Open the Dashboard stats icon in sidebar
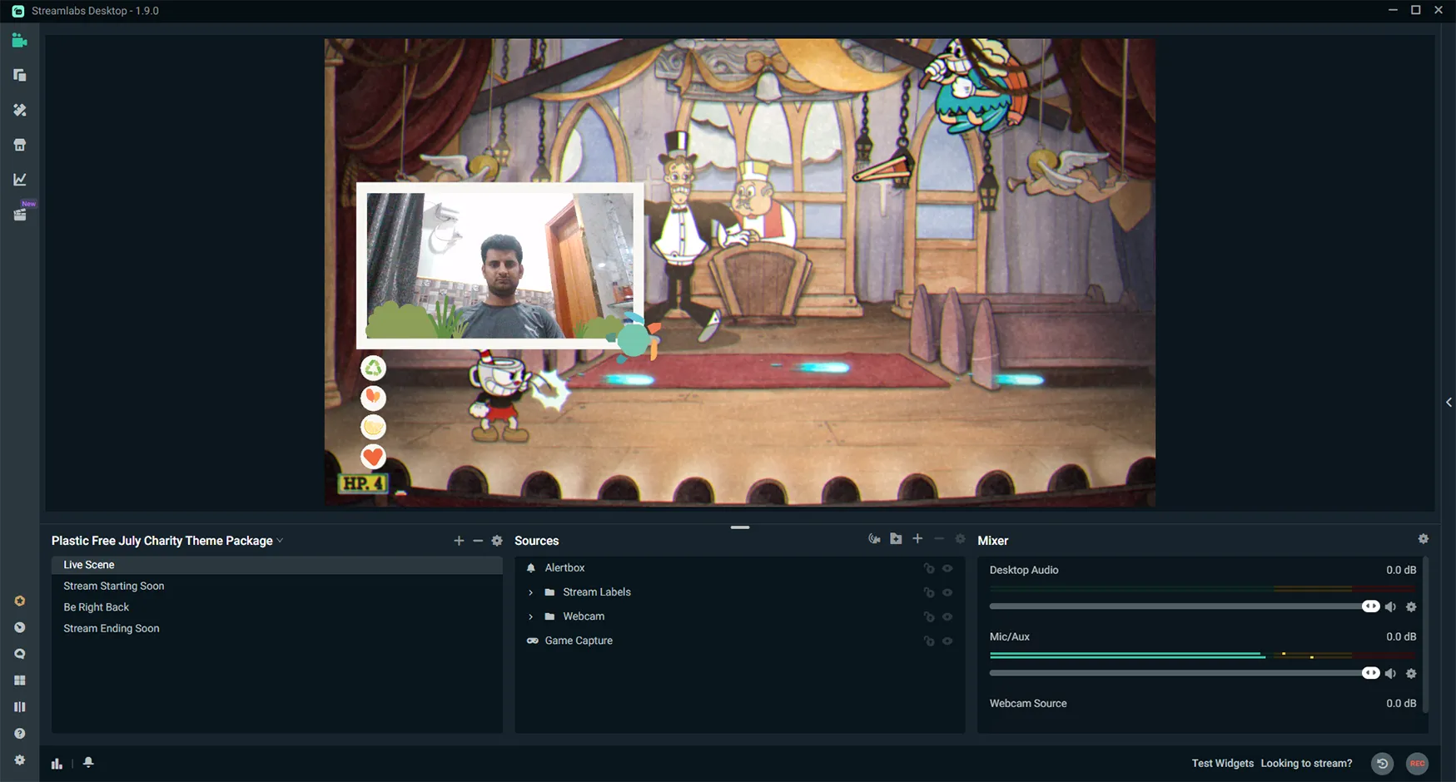 pyautogui.click(x=19, y=178)
